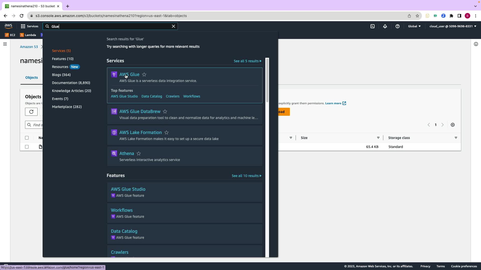Check the first object row checkbox
The height and width of the screenshot is (270, 481).
(x=27, y=147)
